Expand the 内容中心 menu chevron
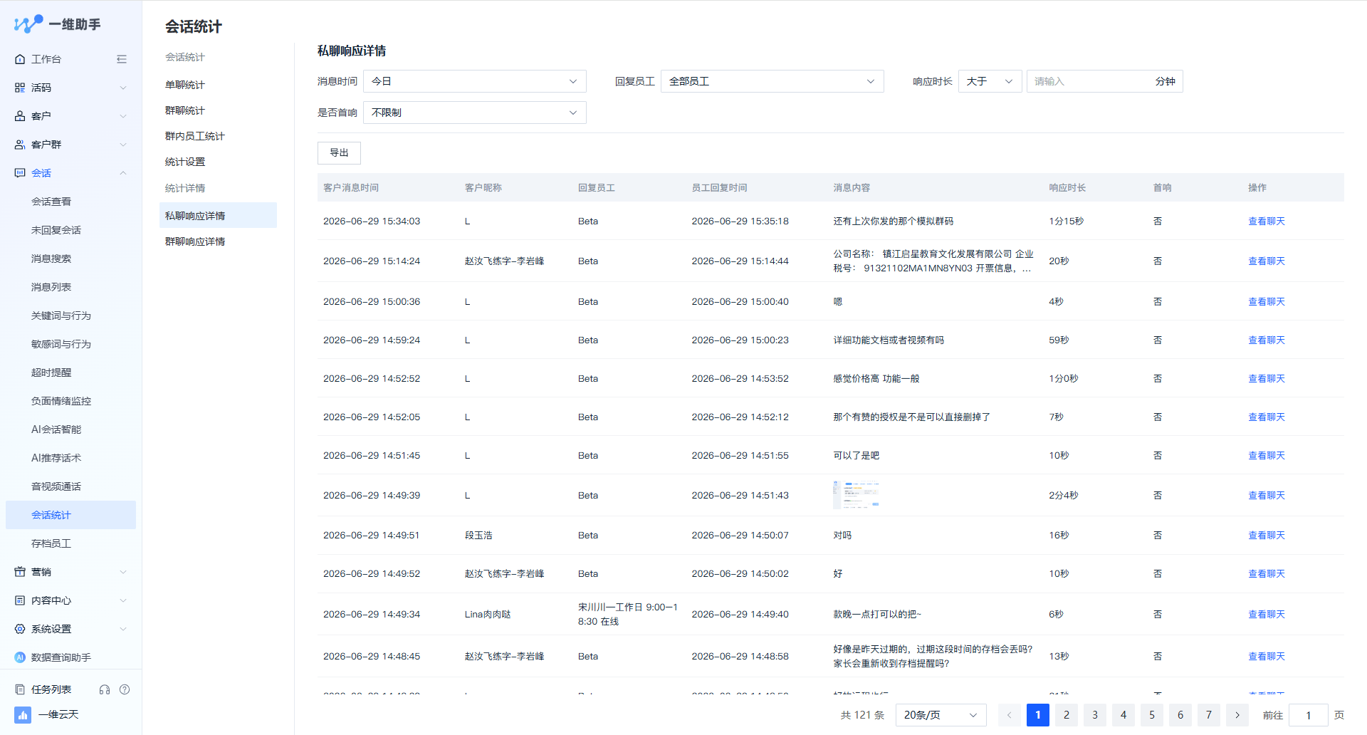 pos(122,600)
